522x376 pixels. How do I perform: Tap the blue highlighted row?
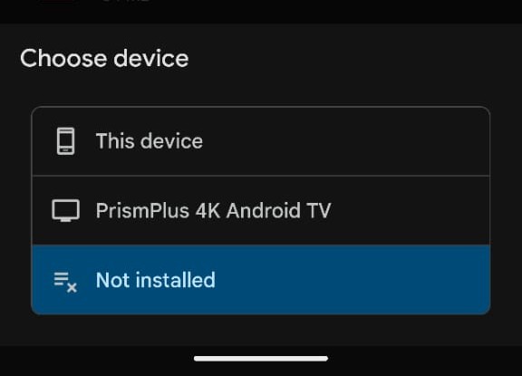click(x=261, y=279)
